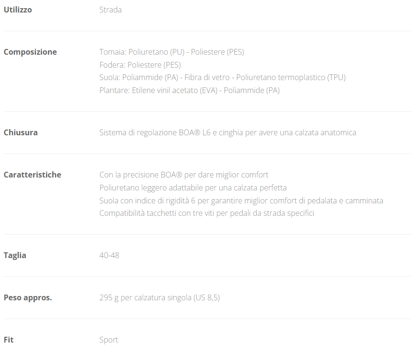
Task: Click the Tomaia composition line
Action: pos(171,52)
